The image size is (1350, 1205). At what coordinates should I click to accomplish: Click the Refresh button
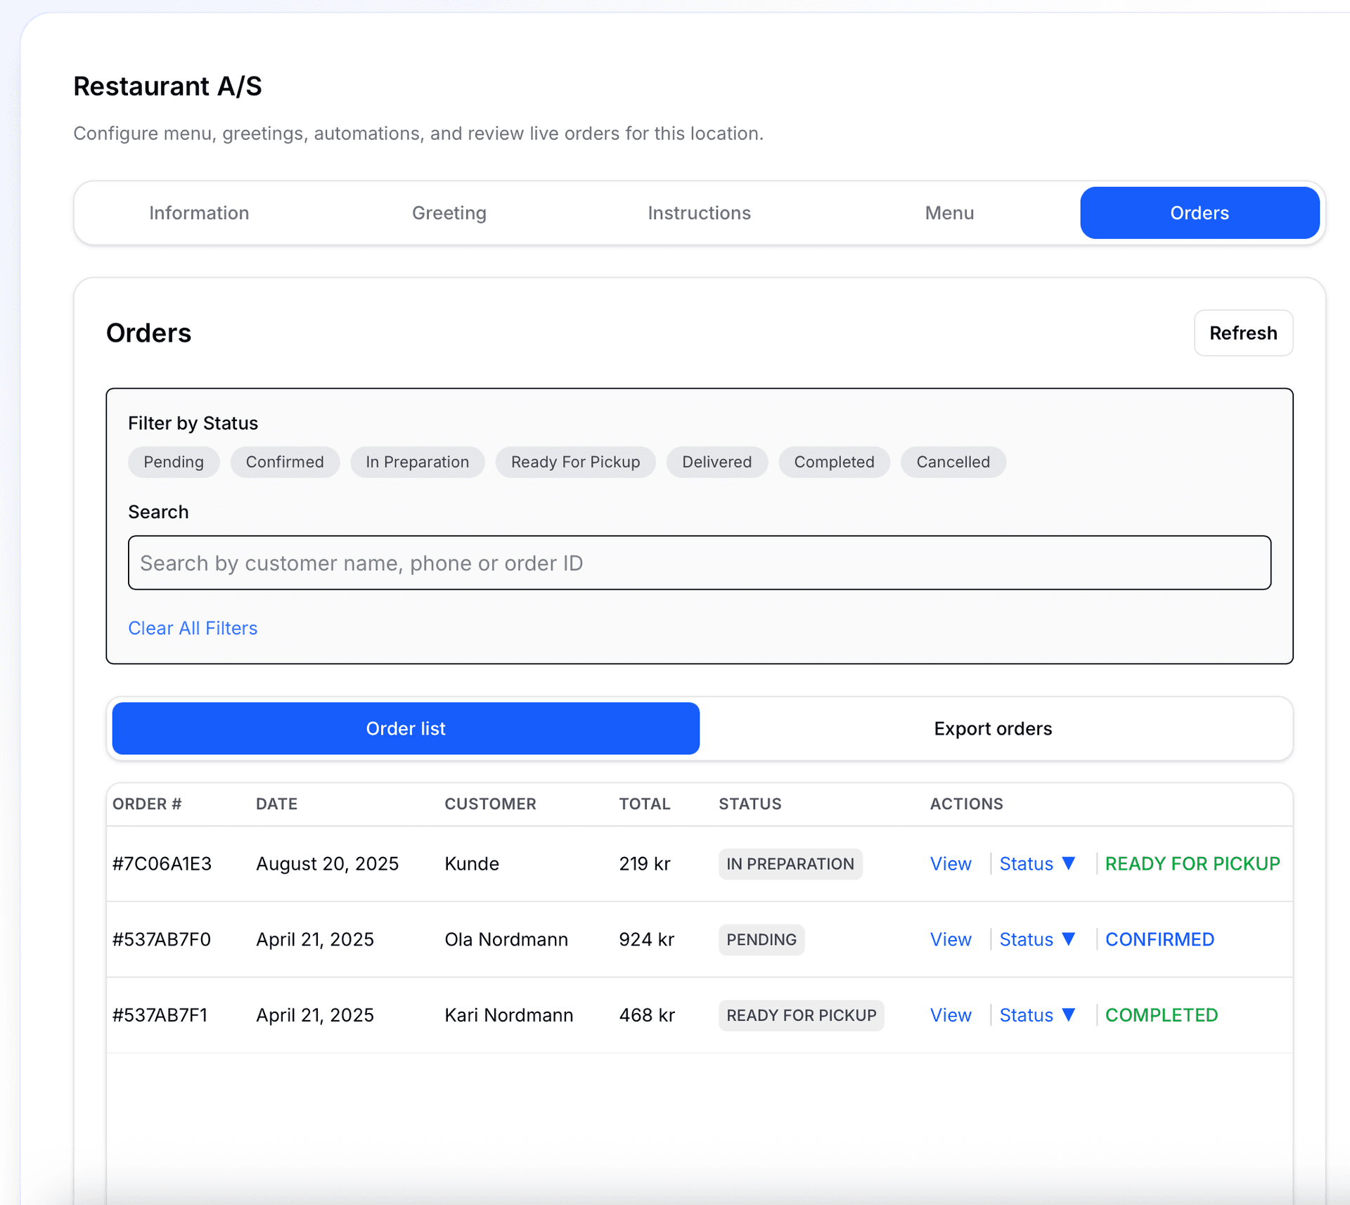[1242, 333]
